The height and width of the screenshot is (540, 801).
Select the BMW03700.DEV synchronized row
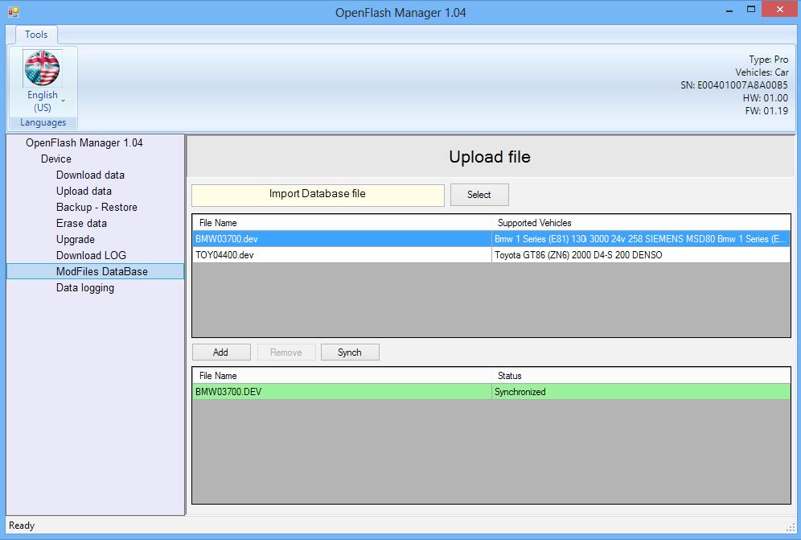point(491,392)
